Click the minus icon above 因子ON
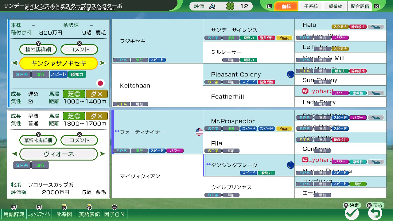 (x=114, y=207)
